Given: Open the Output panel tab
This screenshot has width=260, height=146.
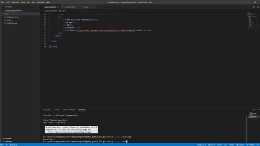Looking at the screenshot, I should pos(57,110).
